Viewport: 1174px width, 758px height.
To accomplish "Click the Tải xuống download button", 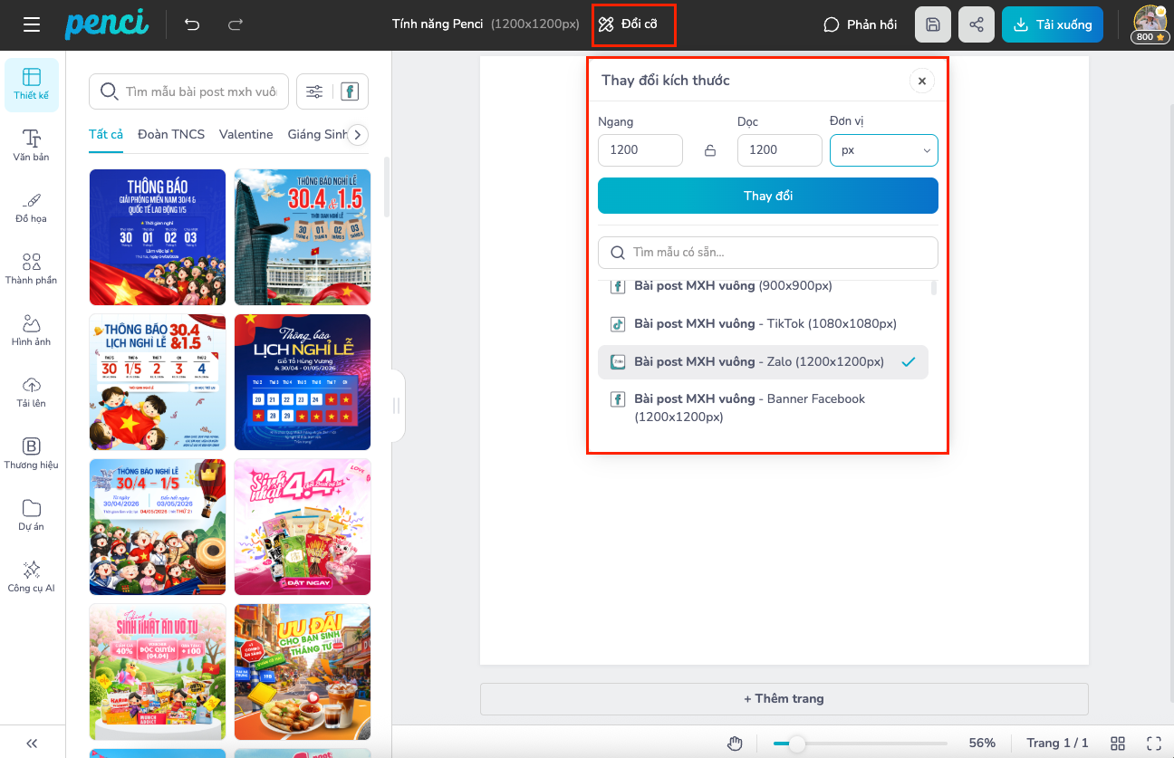I will (1052, 24).
